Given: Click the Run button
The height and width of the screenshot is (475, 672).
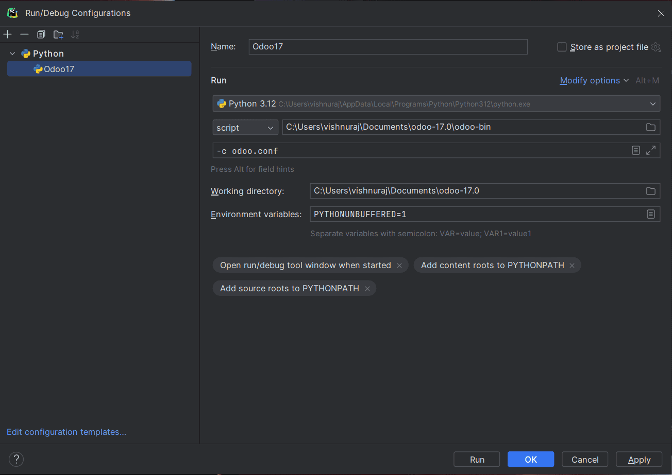Looking at the screenshot, I should point(477,460).
